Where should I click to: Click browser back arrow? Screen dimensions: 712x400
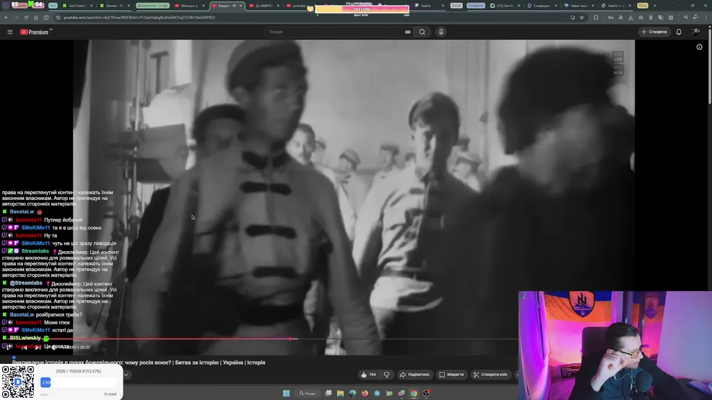tap(6, 17)
